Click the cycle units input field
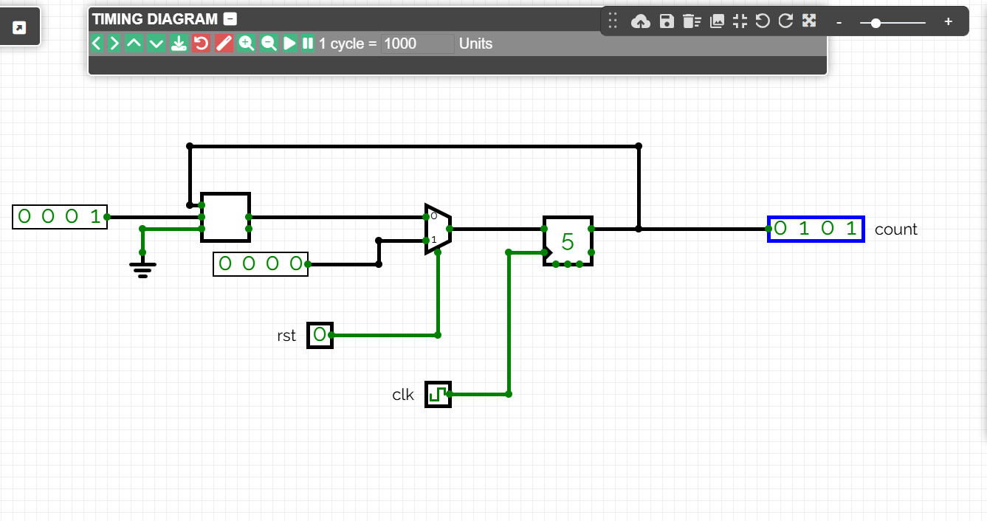This screenshot has width=987, height=521. click(x=417, y=44)
